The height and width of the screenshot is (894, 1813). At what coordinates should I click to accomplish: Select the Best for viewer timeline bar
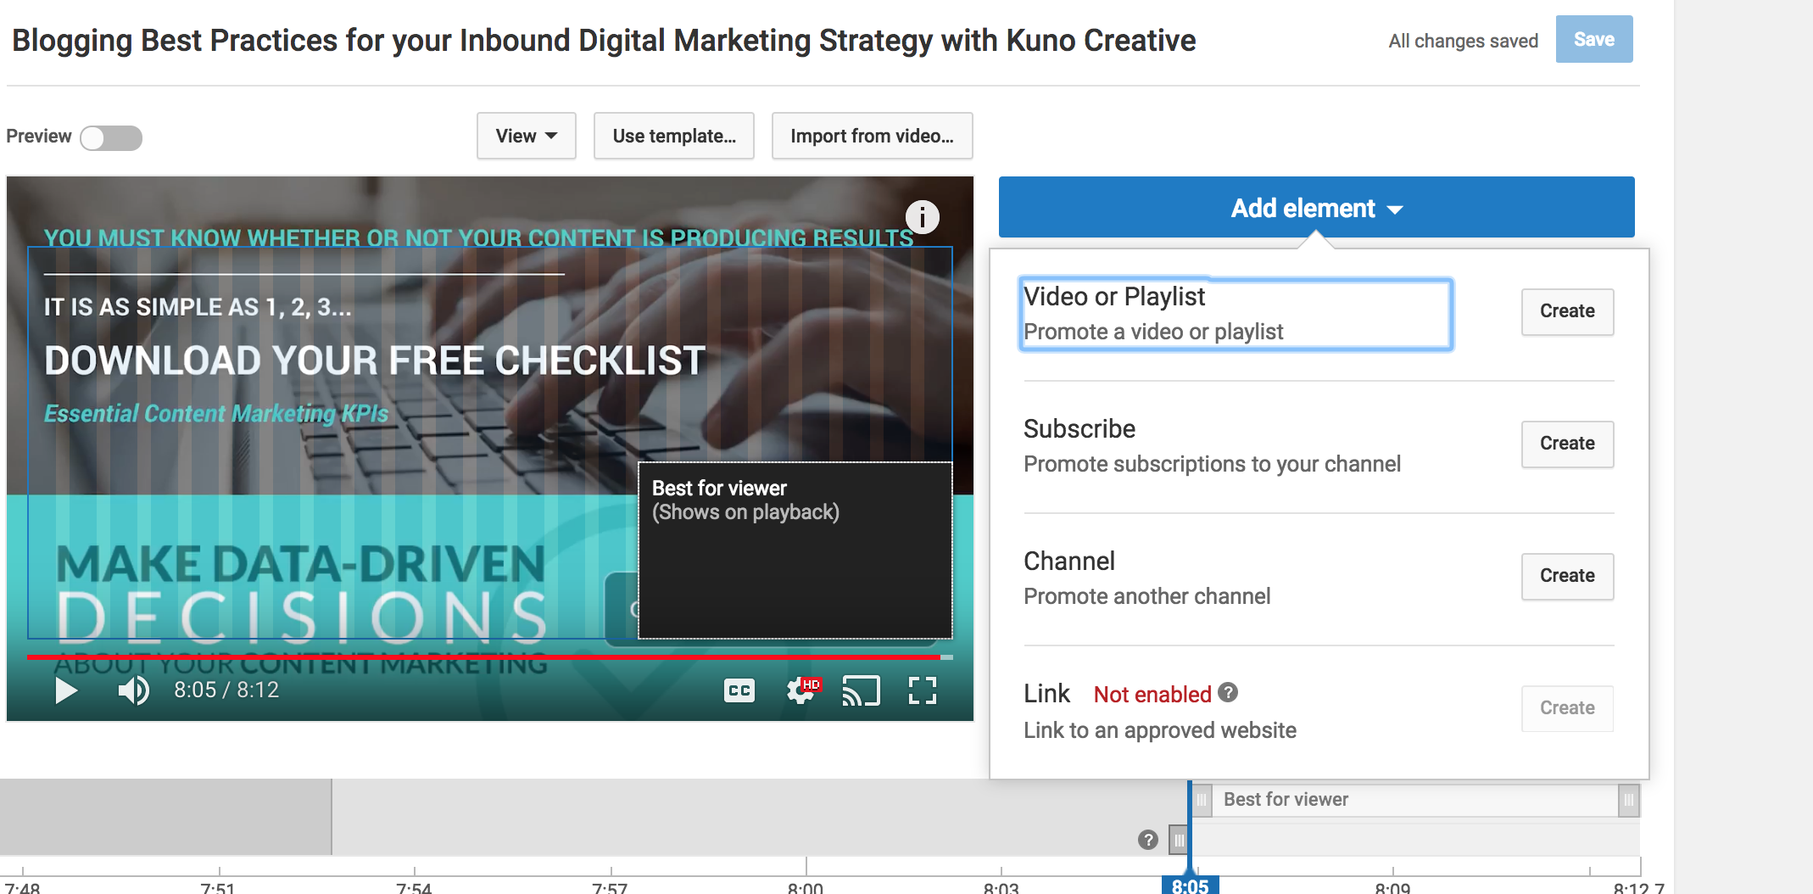tap(1412, 800)
